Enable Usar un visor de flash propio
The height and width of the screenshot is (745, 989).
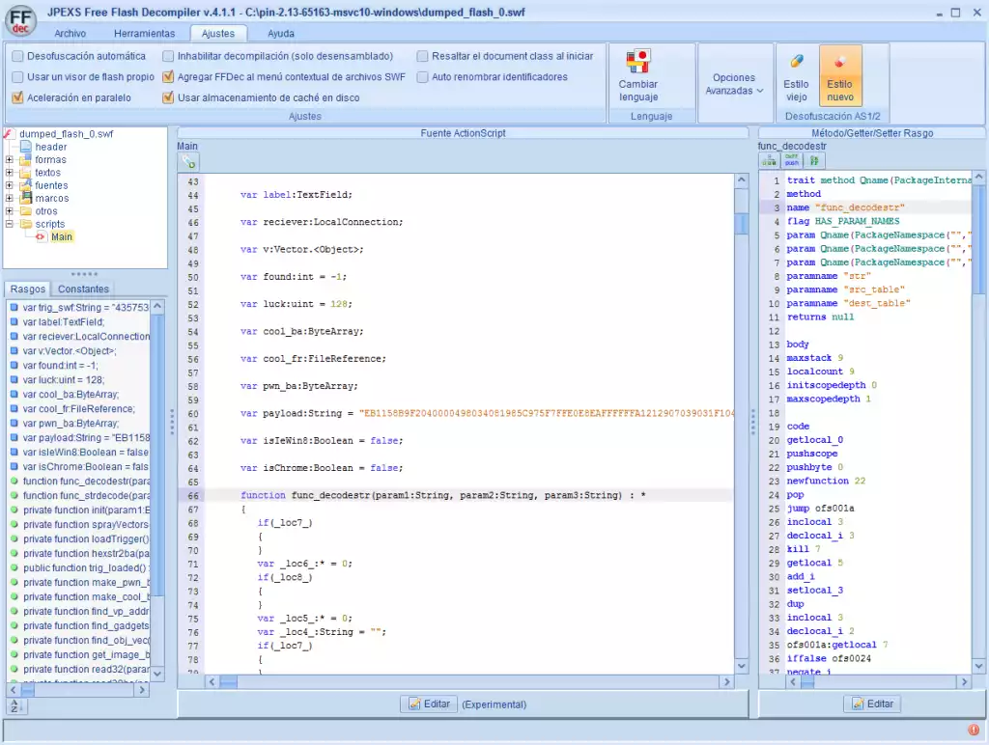click(x=17, y=77)
